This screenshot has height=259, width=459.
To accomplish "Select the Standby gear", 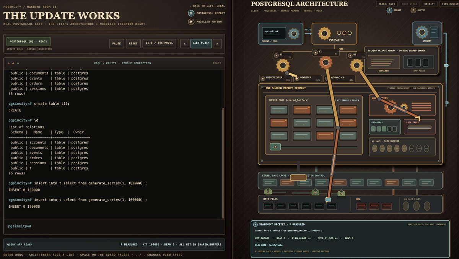I will pyautogui.click(x=422, y=32).
